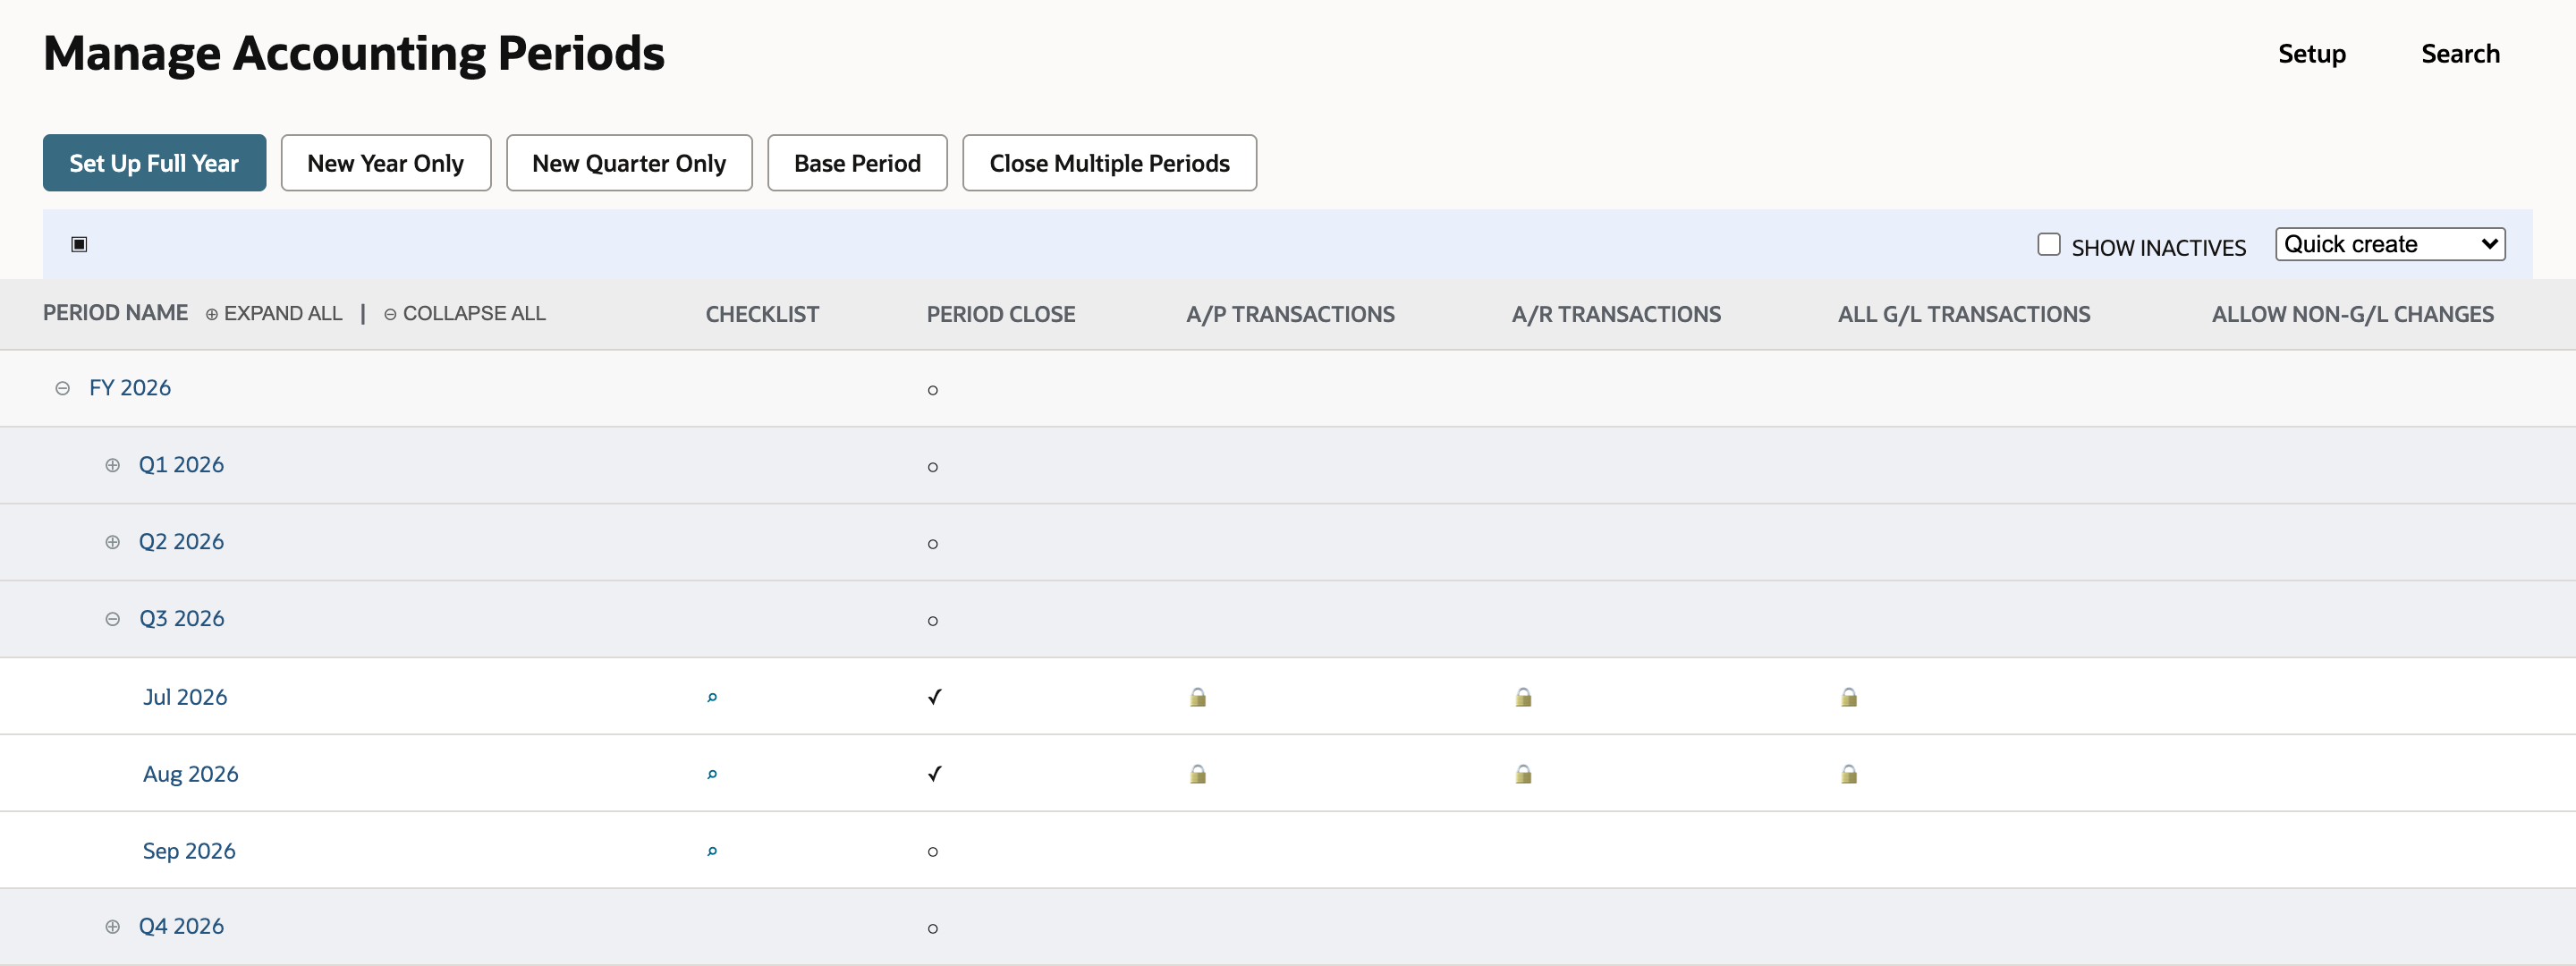Click the period close circle for FY 2026
The height and width of the screenshot is (966, 2576).
[x=933, y=390]
